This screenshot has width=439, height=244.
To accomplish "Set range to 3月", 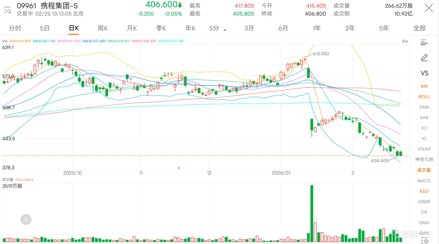I will pyautogui.click(x=249, y=28).
